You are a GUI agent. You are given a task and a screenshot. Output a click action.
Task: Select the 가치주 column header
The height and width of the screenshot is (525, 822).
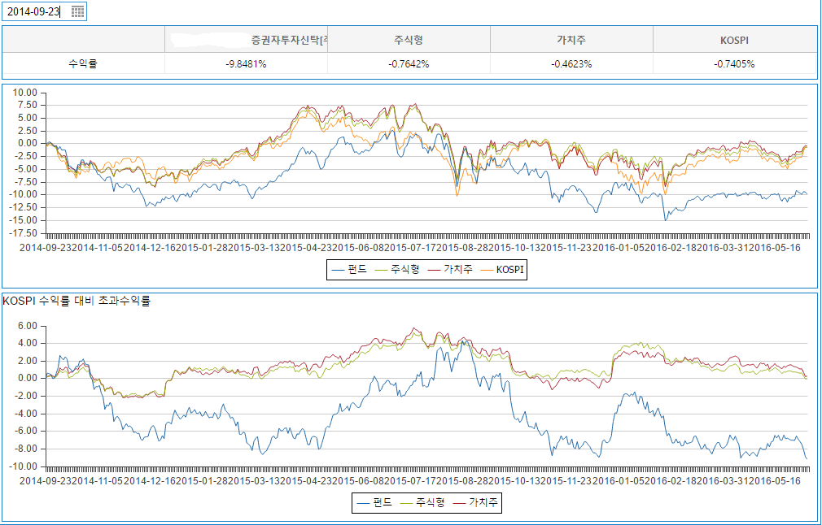click(x=571, y=39)
